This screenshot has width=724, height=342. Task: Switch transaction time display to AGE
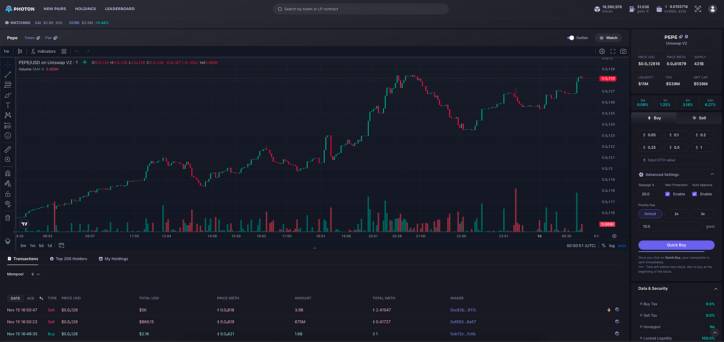coord(31,298)
